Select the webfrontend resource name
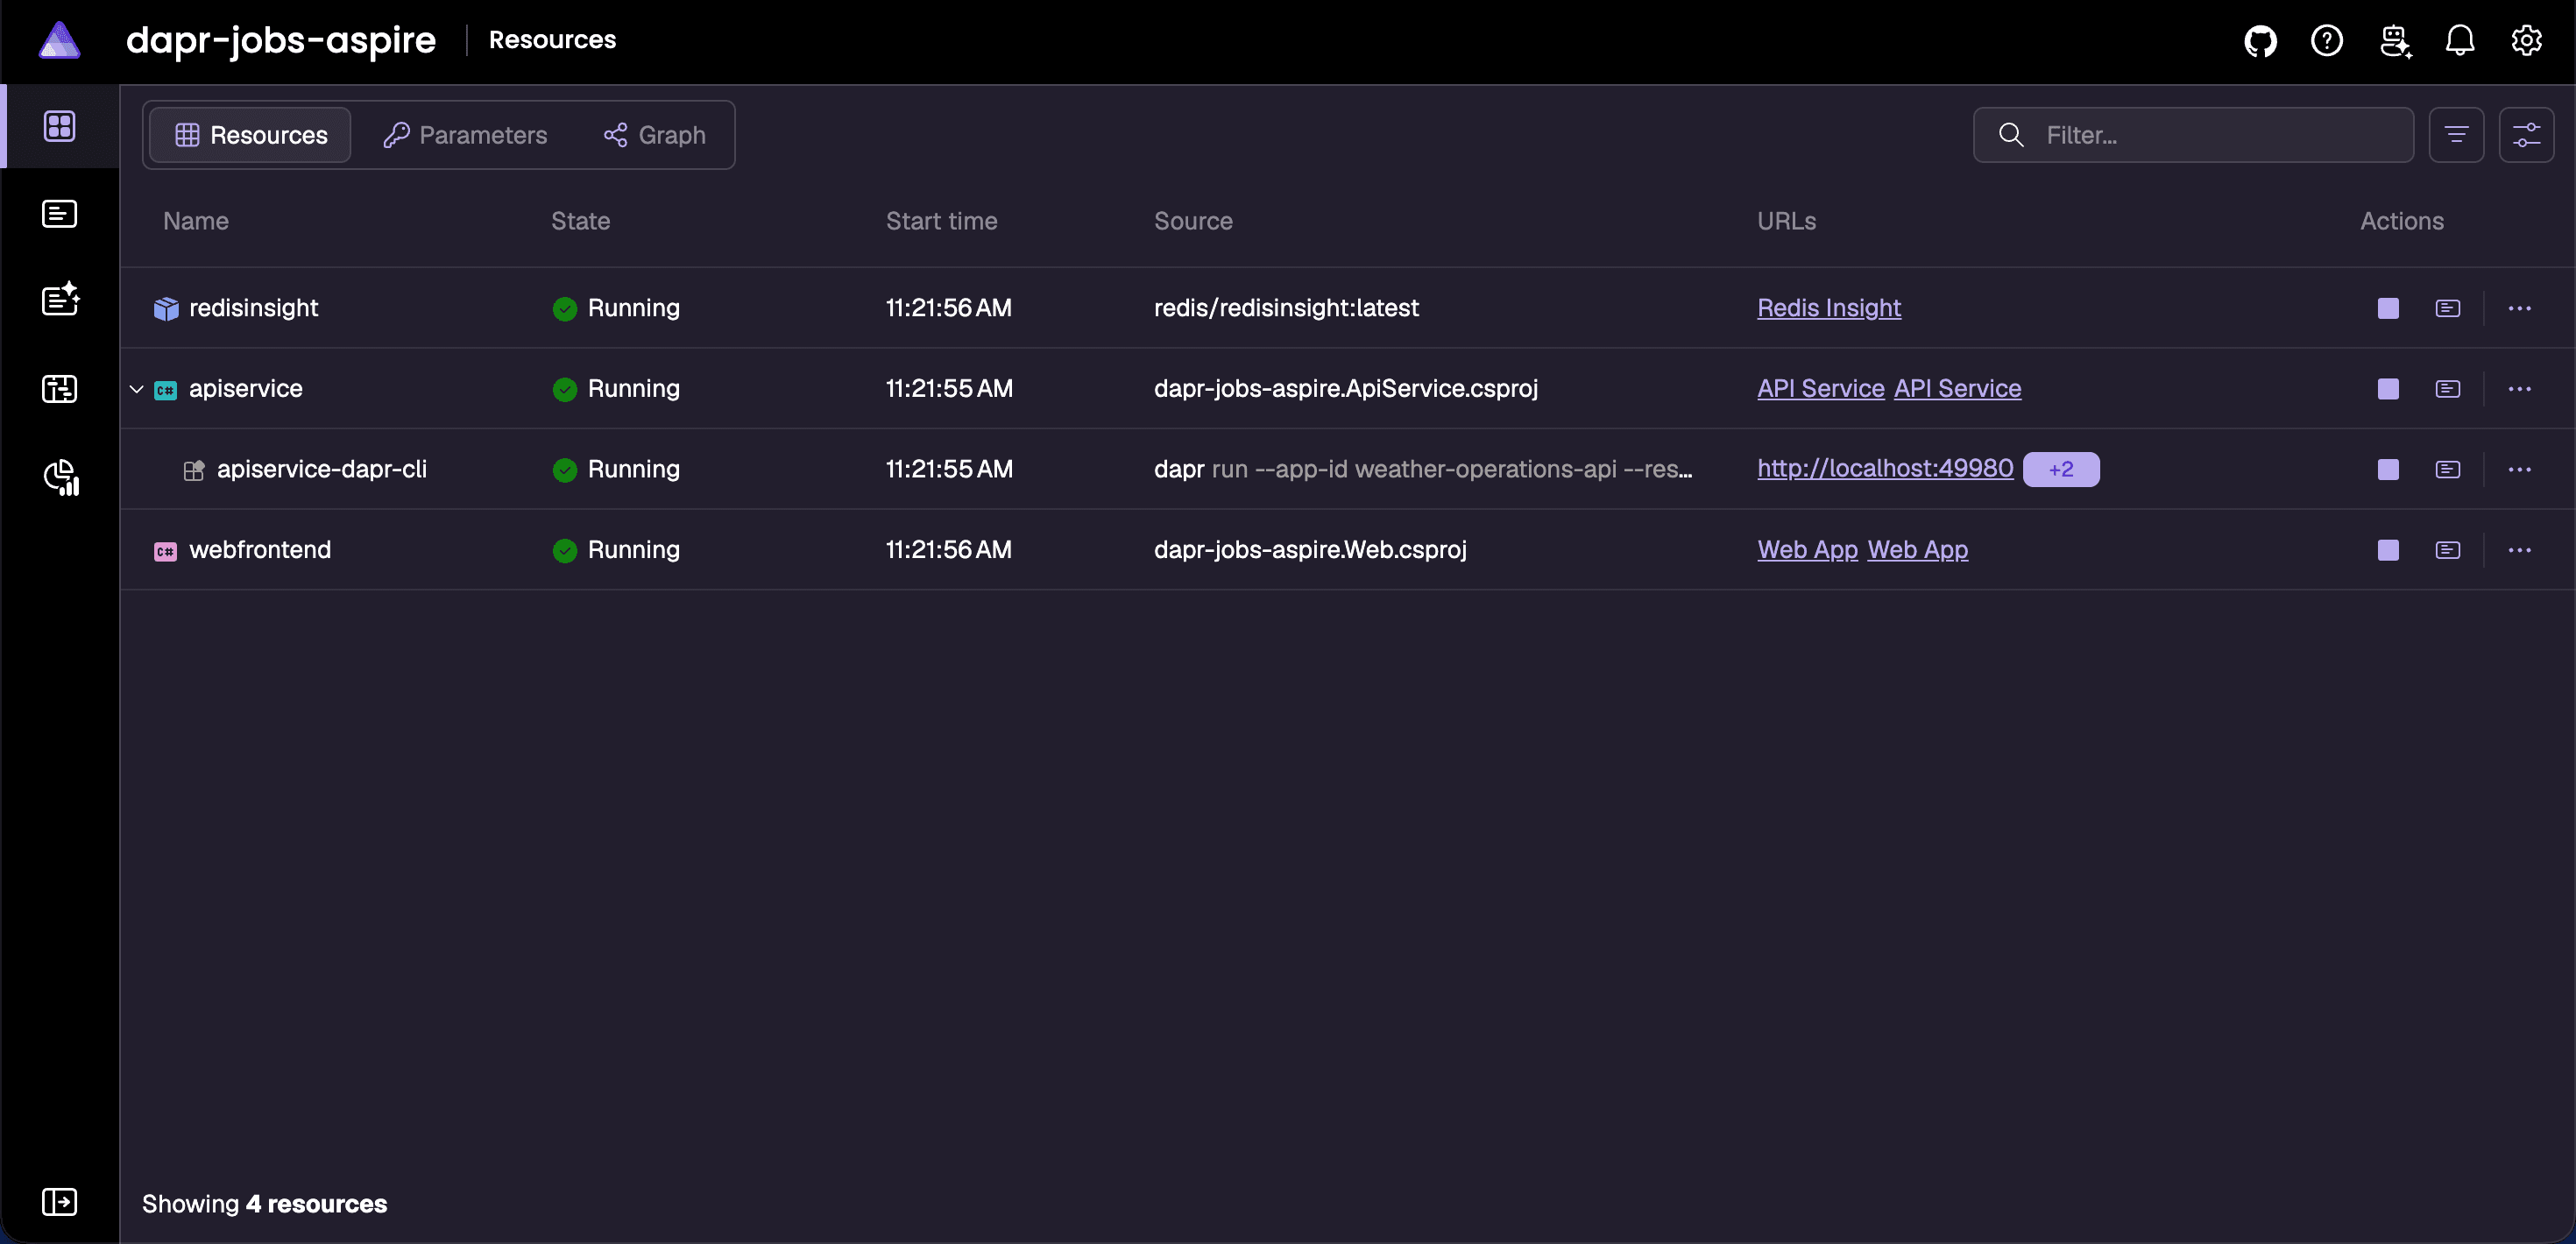Image resolution: width=2576 pixels, height=1244 pixels. click(x=259, y=550)
